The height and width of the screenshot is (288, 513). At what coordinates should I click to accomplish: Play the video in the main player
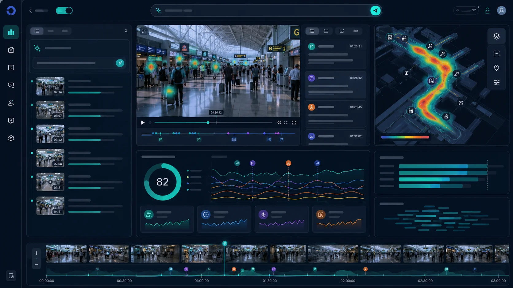coord(143,122)
